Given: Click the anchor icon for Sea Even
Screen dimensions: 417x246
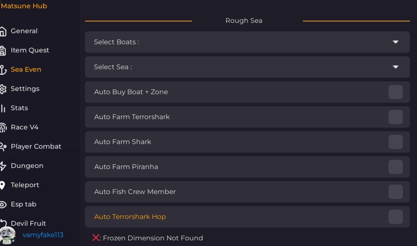Looking at the screenshot, I should 3,70.
